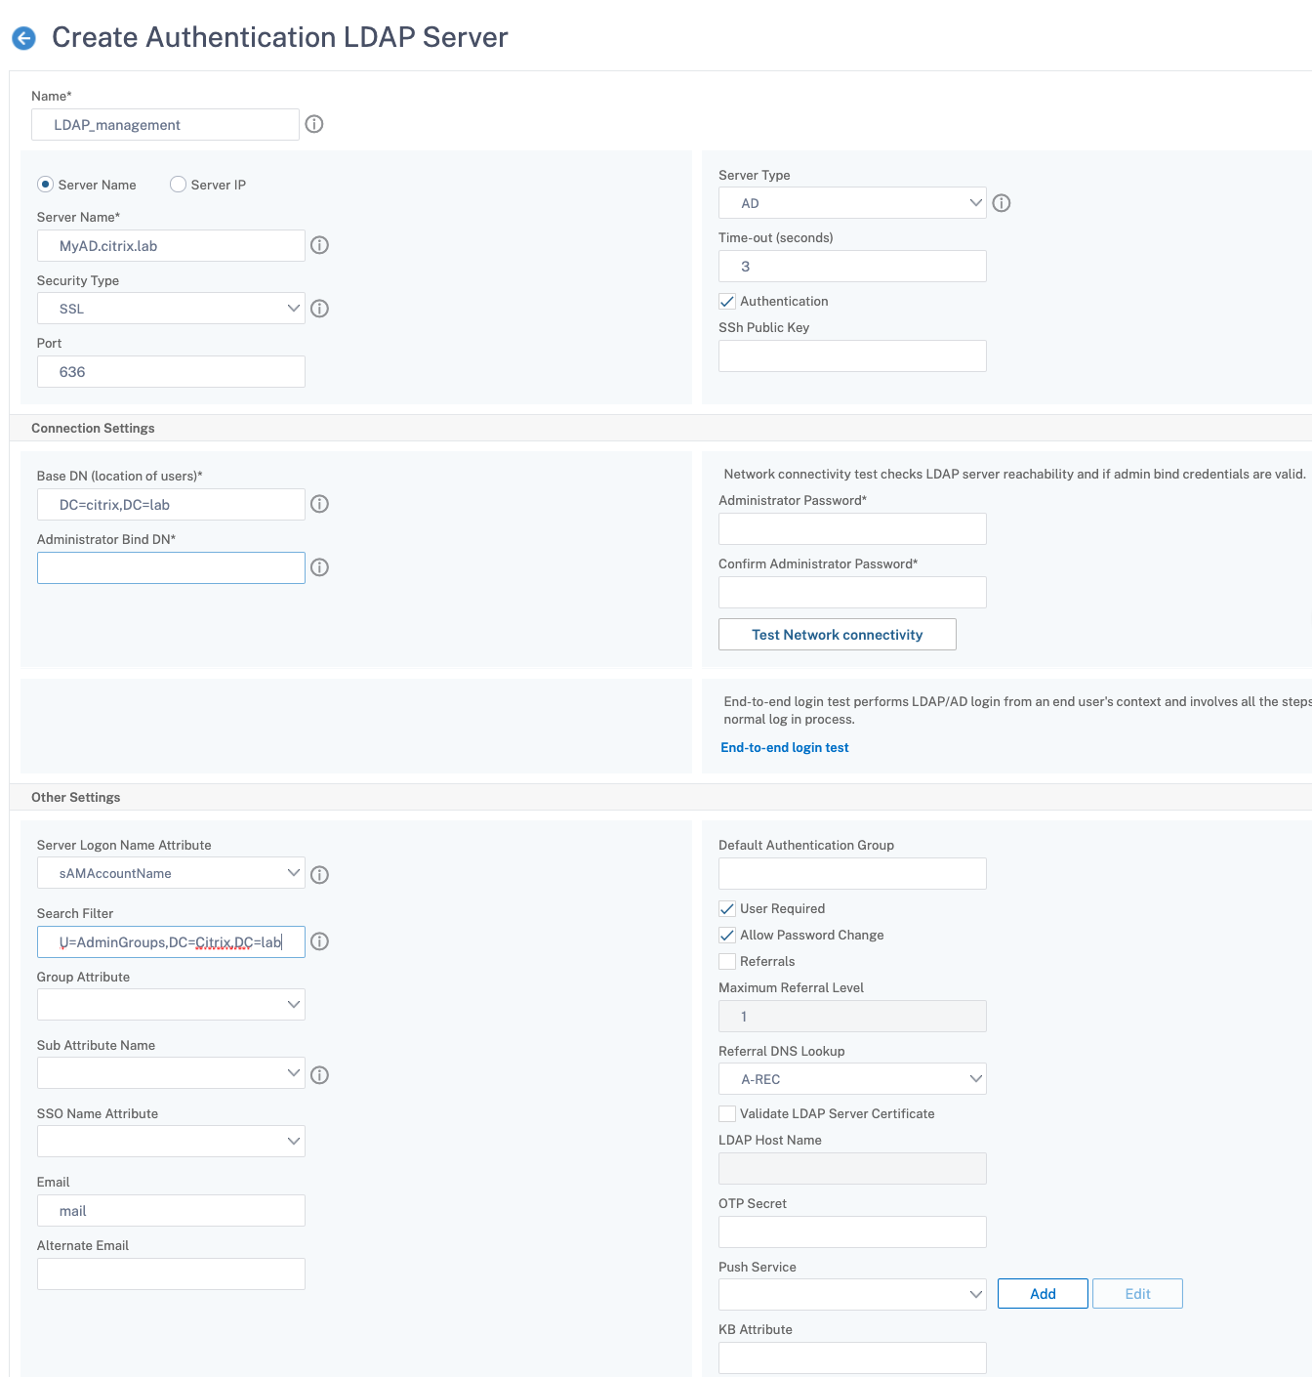Screen dimensions: 1312x1377
Task: Expand Server Logon Name Attribute dropdown
Action: (171, 873)
